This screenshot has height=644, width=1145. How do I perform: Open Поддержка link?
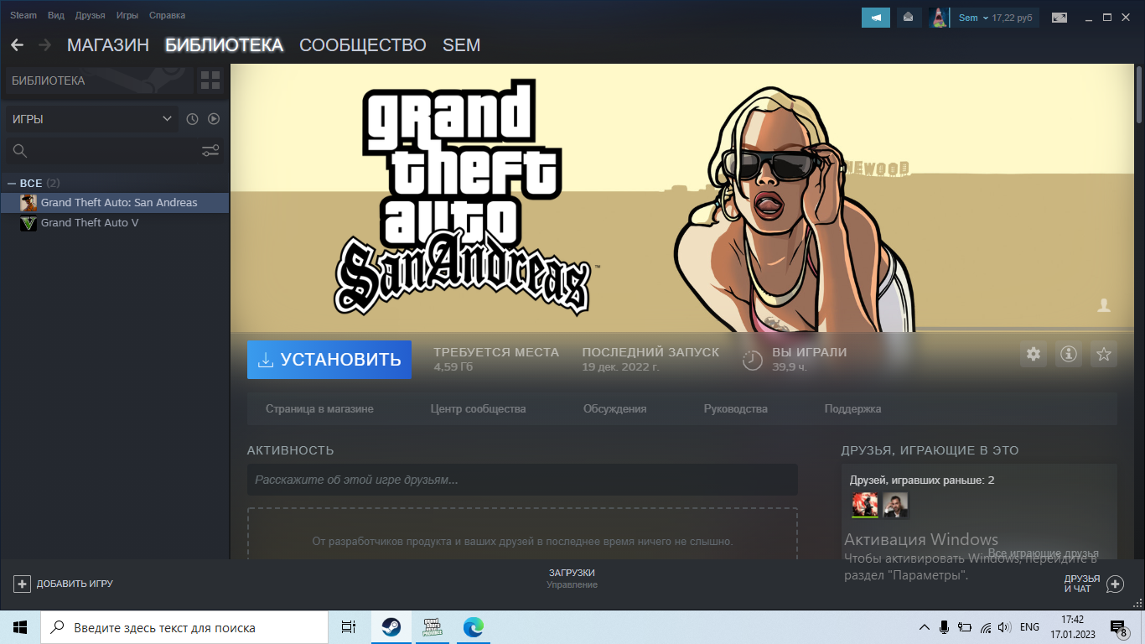pyautogui.click(x=852, y=409)
